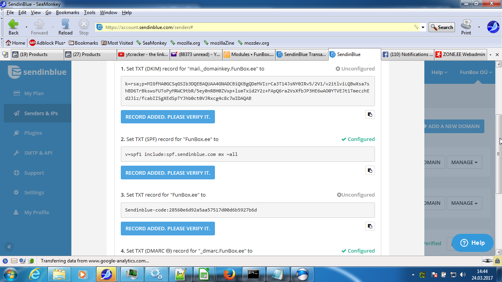Switch to the (88373 unread) Yahoo tab
This screenshot has height=282, width=502.
[196, 54]
